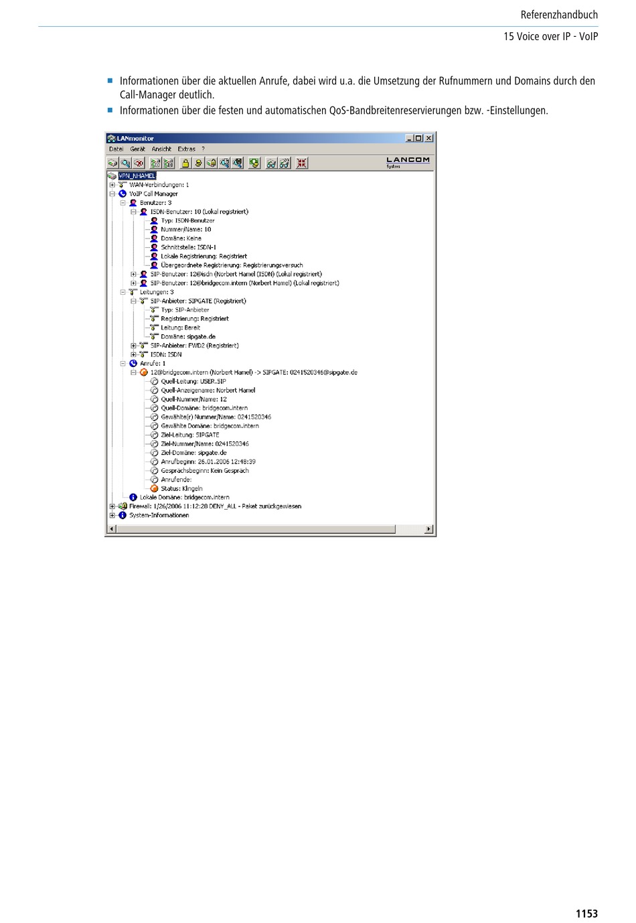Click the second device list toolbar icon
This screenshot has width=636, height=923.
pos(169,163)
